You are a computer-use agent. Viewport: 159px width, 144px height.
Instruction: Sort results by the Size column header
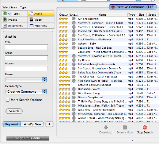pos(141,15)
